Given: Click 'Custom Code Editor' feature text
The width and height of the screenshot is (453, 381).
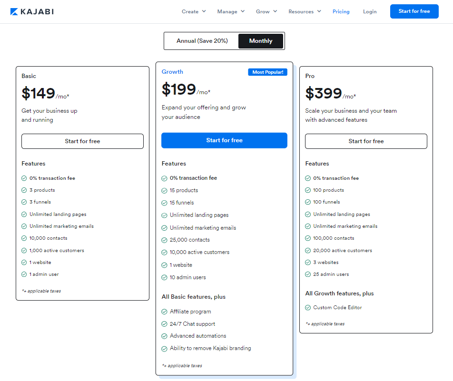Looking at the screenshot, I should pyautogui.click(x=337, y=307).
